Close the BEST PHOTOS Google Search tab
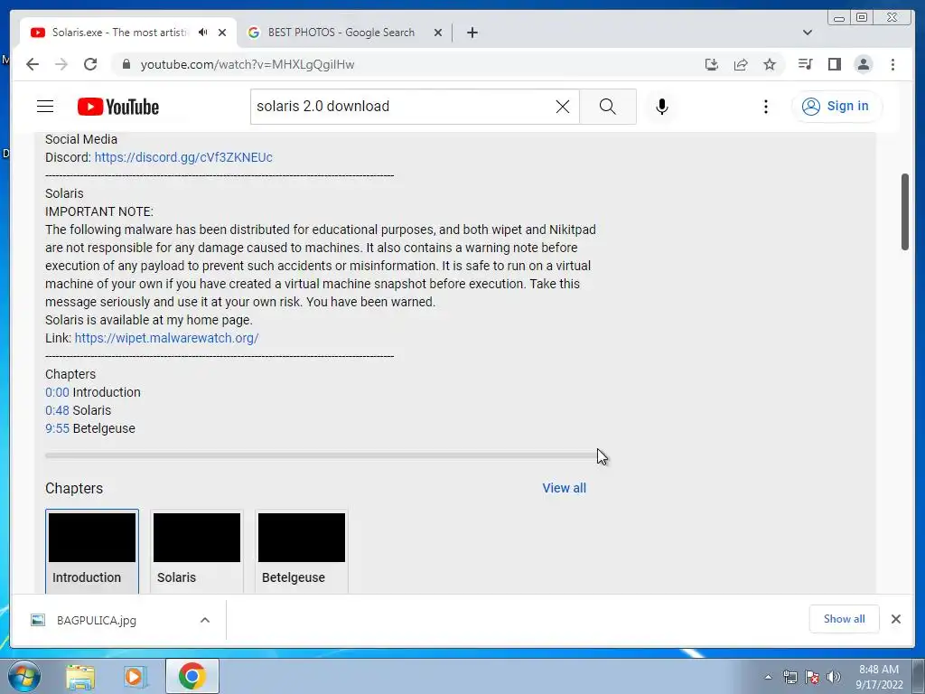This screenshot has height=694, width=925. click(438, 33)
